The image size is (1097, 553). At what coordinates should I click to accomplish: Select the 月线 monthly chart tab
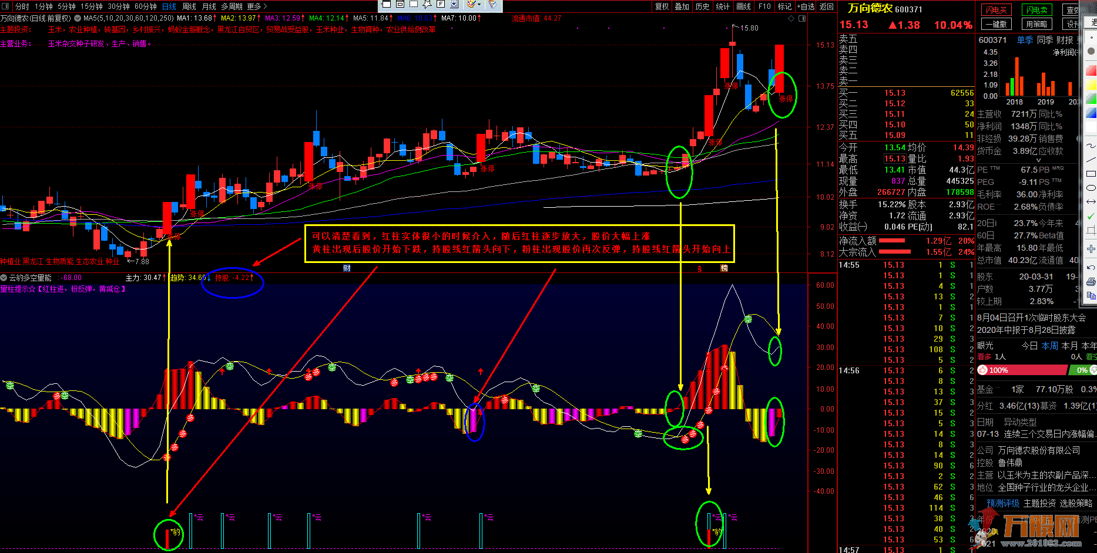point(209,6)
